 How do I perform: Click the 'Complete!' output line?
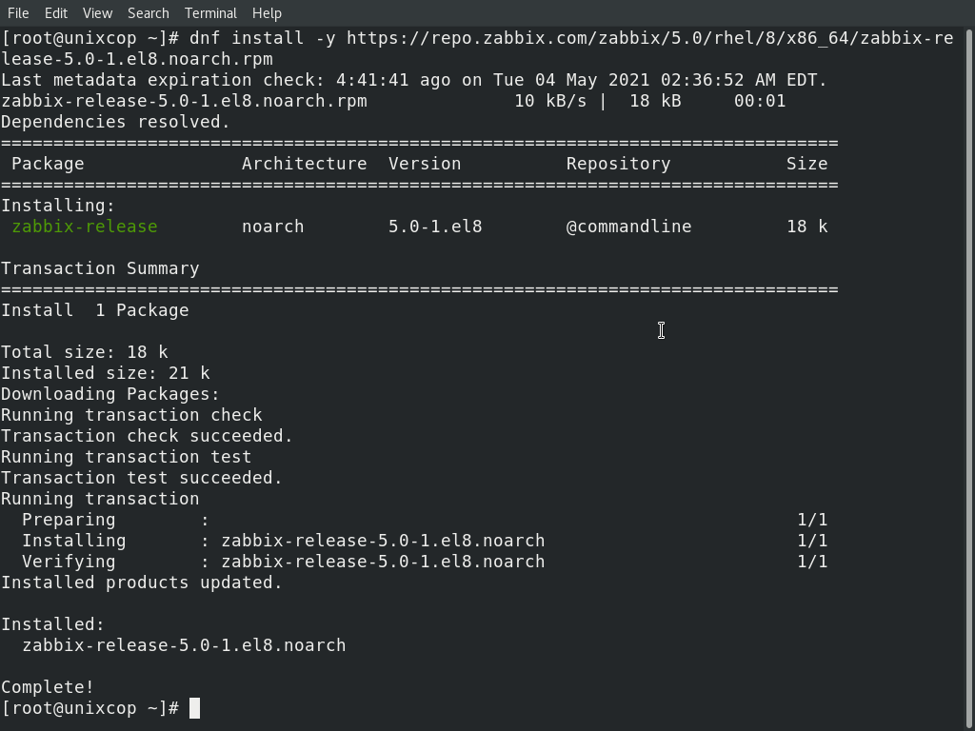click(48, 687)
